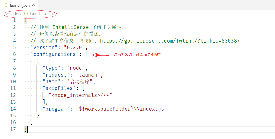The image size is (275, 139).
Task: Click line number 6 in the gutter
Action: pyautogui.click(x=14, y=54)
